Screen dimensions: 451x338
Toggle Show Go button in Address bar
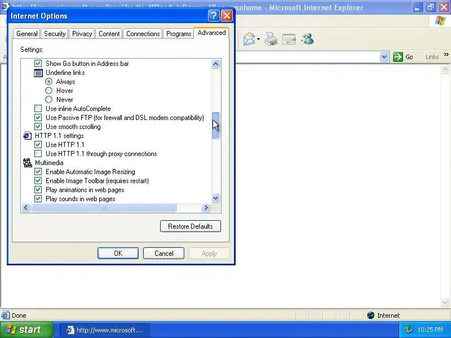(38, 64)
